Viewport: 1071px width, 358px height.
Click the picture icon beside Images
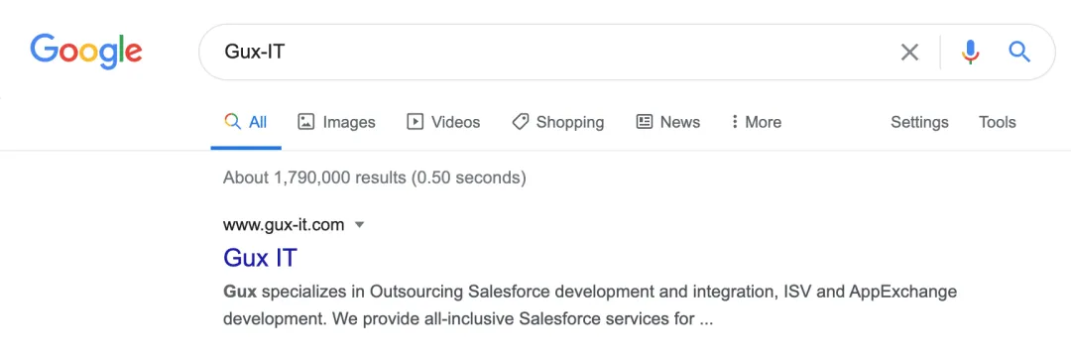tap(306, 122)
